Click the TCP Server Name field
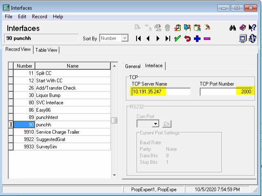Image resolution: width=262 pixels, height=196 pixels. (x=161, y=92)
